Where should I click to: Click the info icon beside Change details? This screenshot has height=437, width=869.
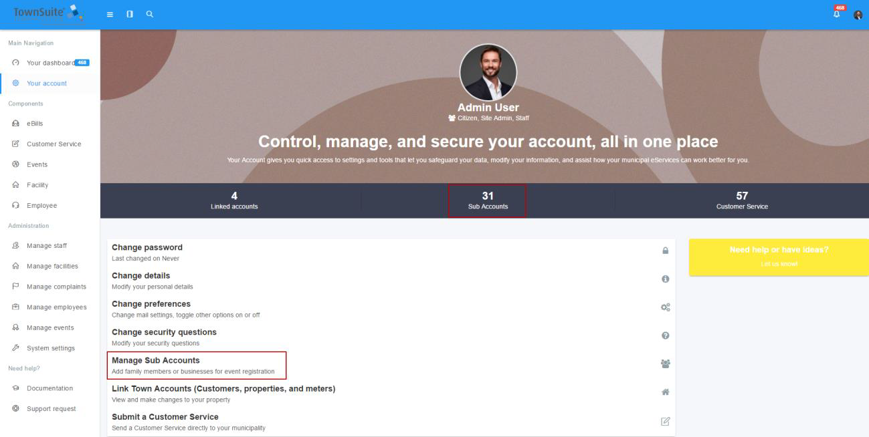[665, 279]
